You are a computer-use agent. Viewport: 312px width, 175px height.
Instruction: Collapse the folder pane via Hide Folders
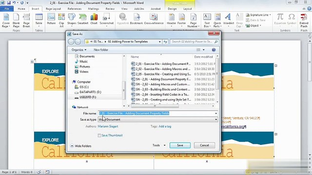pos(81,146)
